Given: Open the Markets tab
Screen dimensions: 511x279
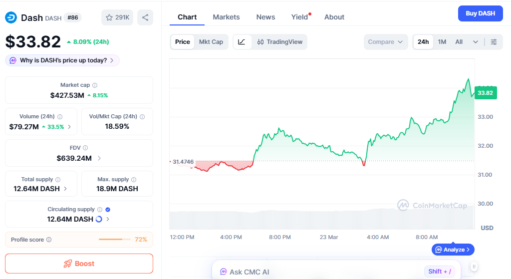Looking at the screenshot, I should (x=226, y=17).
